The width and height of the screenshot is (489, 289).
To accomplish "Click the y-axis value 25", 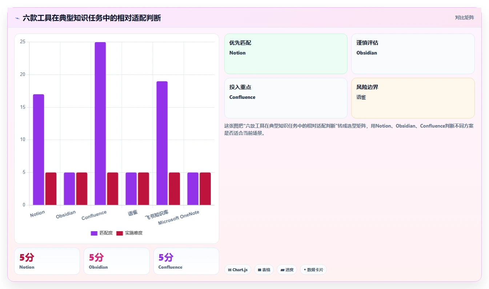I will [23, 42].
